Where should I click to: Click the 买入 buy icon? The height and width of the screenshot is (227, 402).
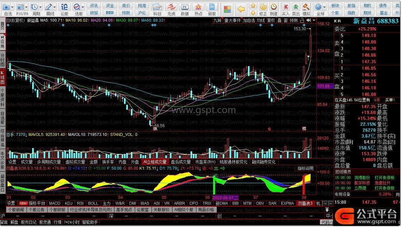pyautogui.click(x=286, y=7)
